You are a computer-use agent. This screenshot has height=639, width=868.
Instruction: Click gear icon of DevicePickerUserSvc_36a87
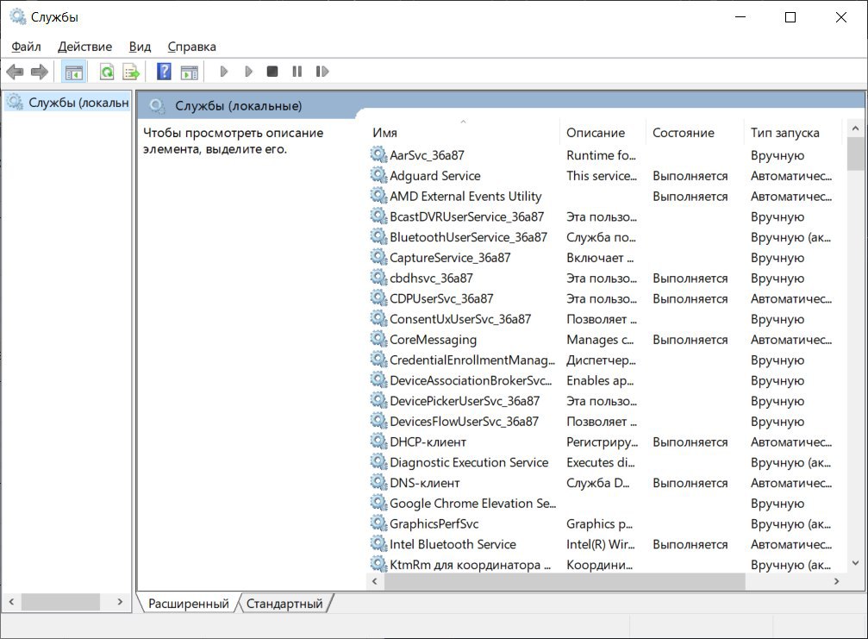pos(378,401)
